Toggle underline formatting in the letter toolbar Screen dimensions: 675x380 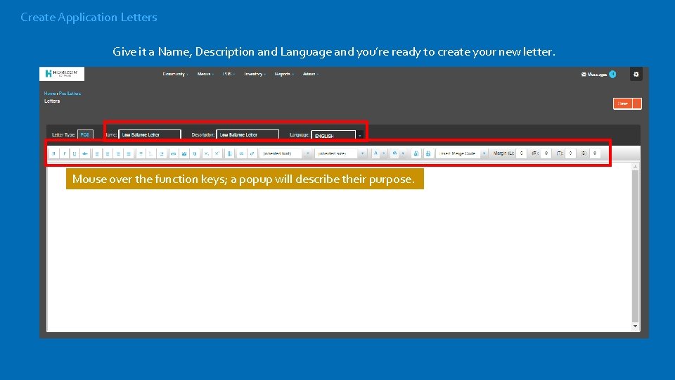click(75, 153)
